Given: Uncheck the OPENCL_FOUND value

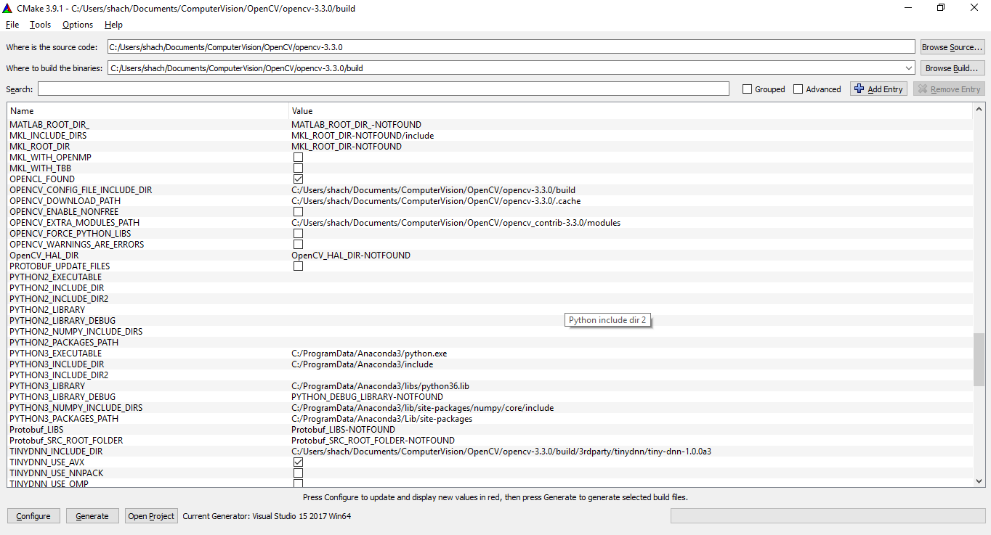Looking at the screenshot, I should pos(298,179).
